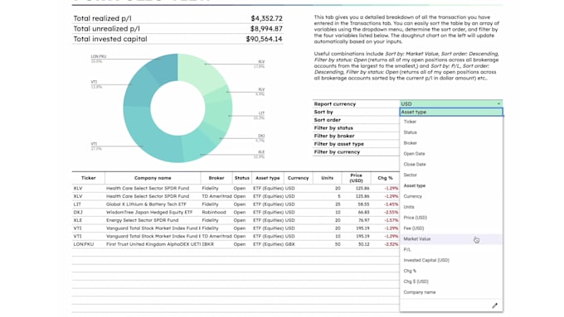Click Energy Select Sector SPDR Fund cell
564x317 pixels.
click(x=153, y=220)
